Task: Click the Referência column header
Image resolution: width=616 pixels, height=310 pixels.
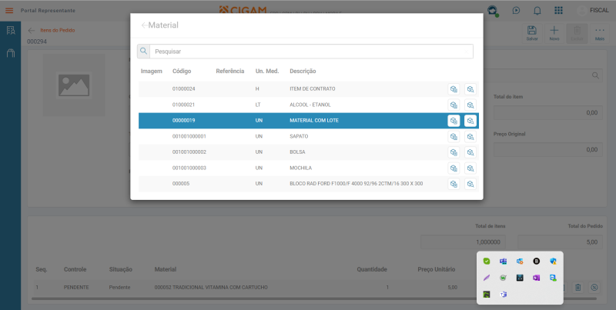Action: (x=229, y=72)
